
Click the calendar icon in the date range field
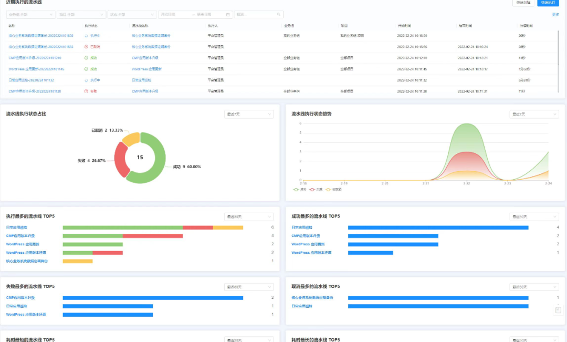[x=228, y=15]
